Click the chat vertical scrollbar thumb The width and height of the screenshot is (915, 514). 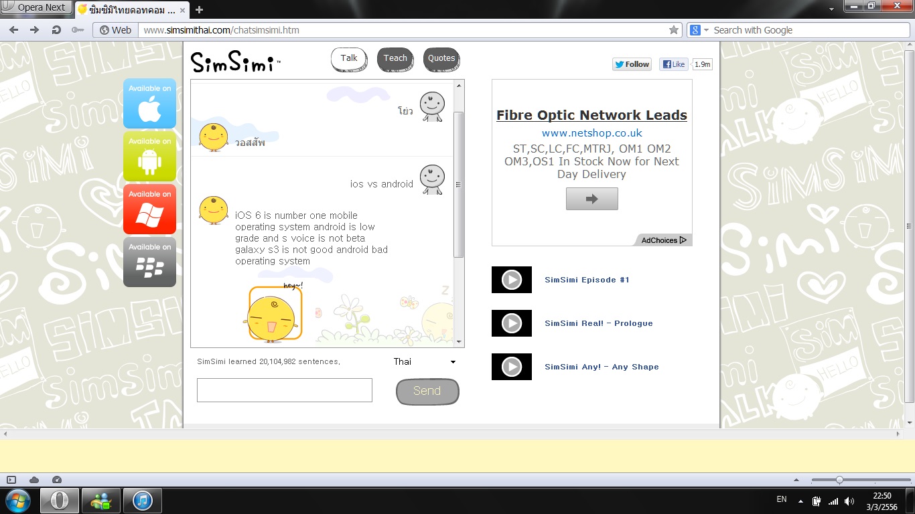459,185
